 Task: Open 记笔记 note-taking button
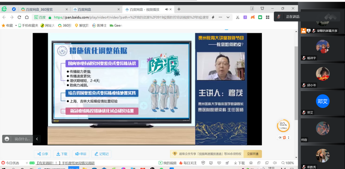(x=101, y=154)
